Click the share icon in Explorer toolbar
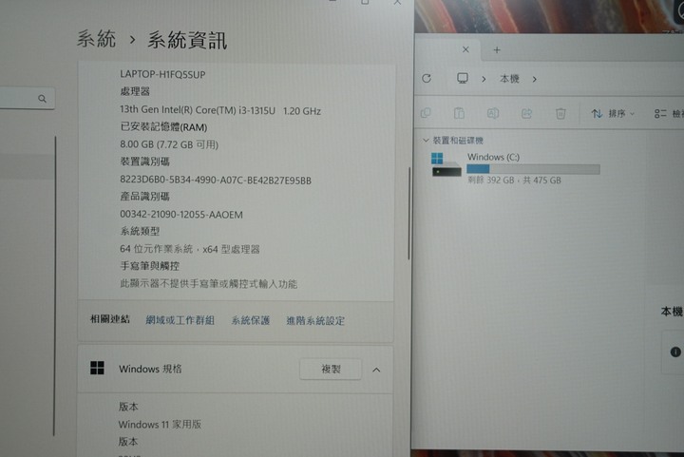This screenshot has height=457, width=684. pyautogui.click(x=526, y=114)
